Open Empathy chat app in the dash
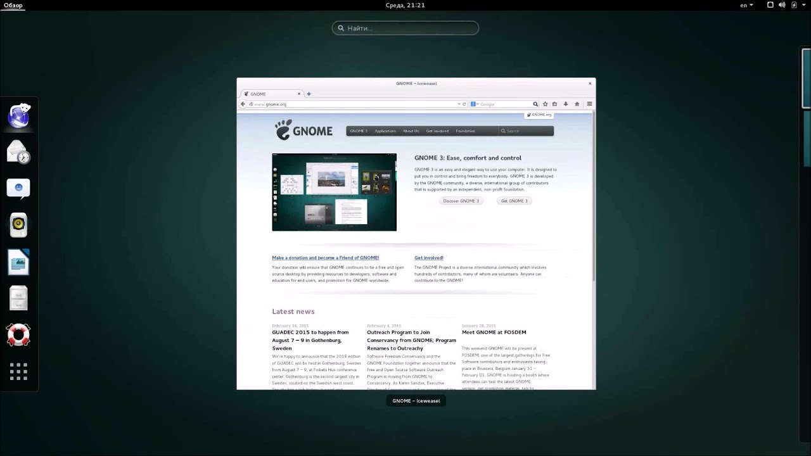The height and width of the screenshot is (456, 811). pyautogui.click(x=19, y=188)
